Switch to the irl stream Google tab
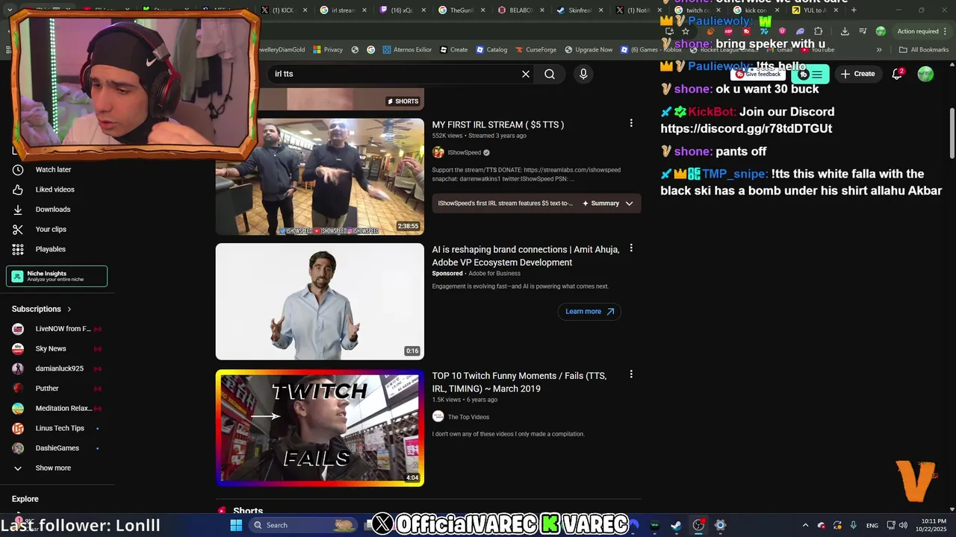This screenshot has width=956, height=537. pos(343,10)
